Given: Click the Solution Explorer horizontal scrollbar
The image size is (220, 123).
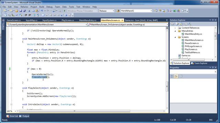Looking at the screenshot, I should [189, 60].
